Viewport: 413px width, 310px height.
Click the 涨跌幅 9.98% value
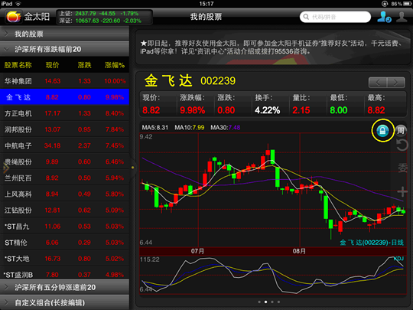tap(192, 110)
